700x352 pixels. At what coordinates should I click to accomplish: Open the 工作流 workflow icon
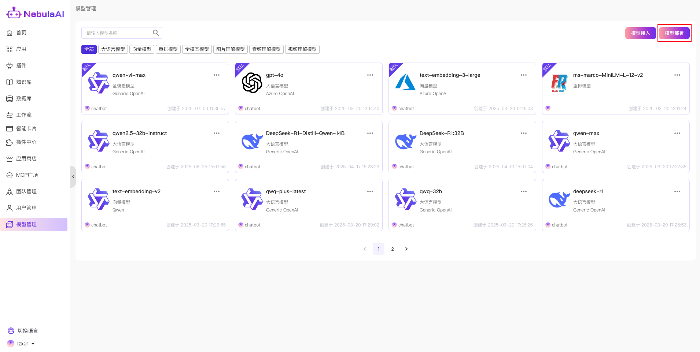10,115
